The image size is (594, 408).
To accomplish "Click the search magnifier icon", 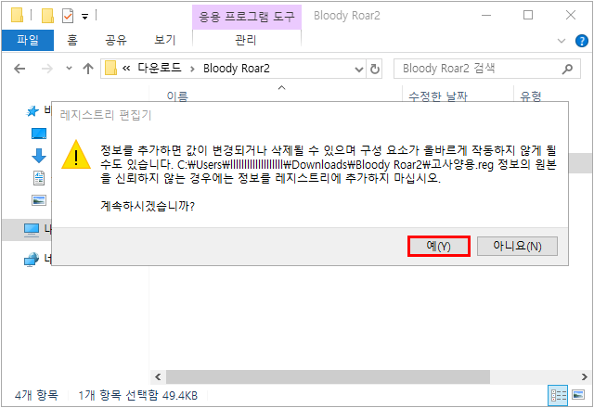I will 567,69.
